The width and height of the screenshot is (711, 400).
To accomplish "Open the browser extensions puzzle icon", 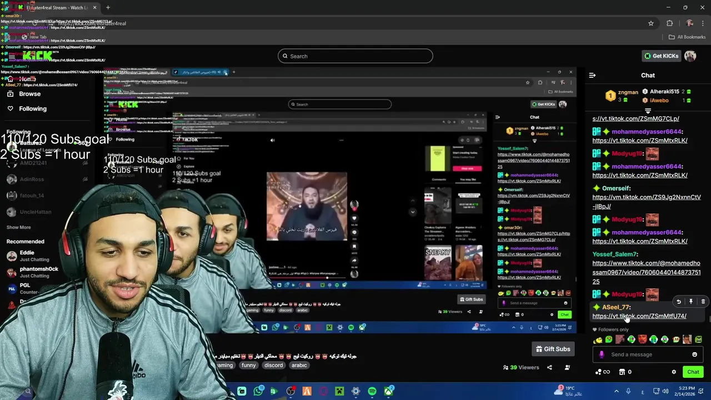I will click(x=669, y=23).
